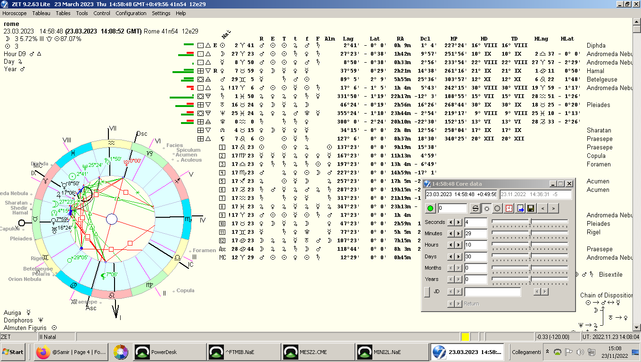Open the Tools menu
This screenshot has height=362, width=641.
point(82,13)
